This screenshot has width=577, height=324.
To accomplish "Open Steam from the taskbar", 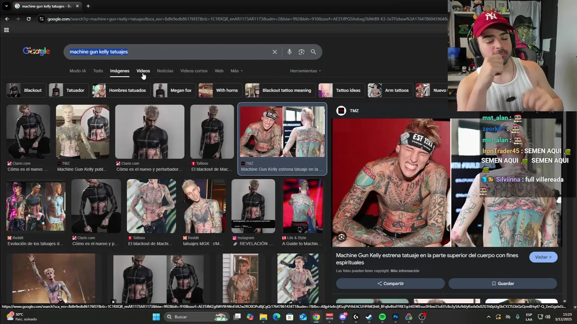I will [x=369, y=317].
